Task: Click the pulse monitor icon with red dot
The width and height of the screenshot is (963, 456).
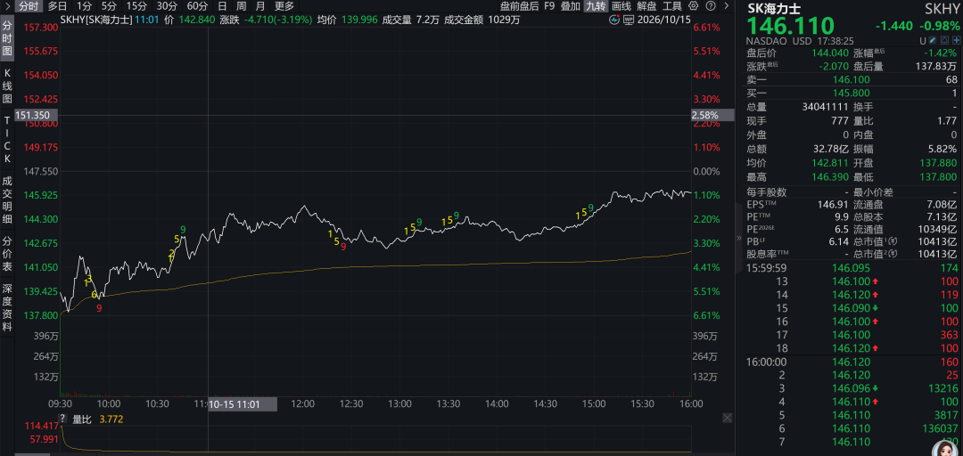Action: (x=614, y=19)
